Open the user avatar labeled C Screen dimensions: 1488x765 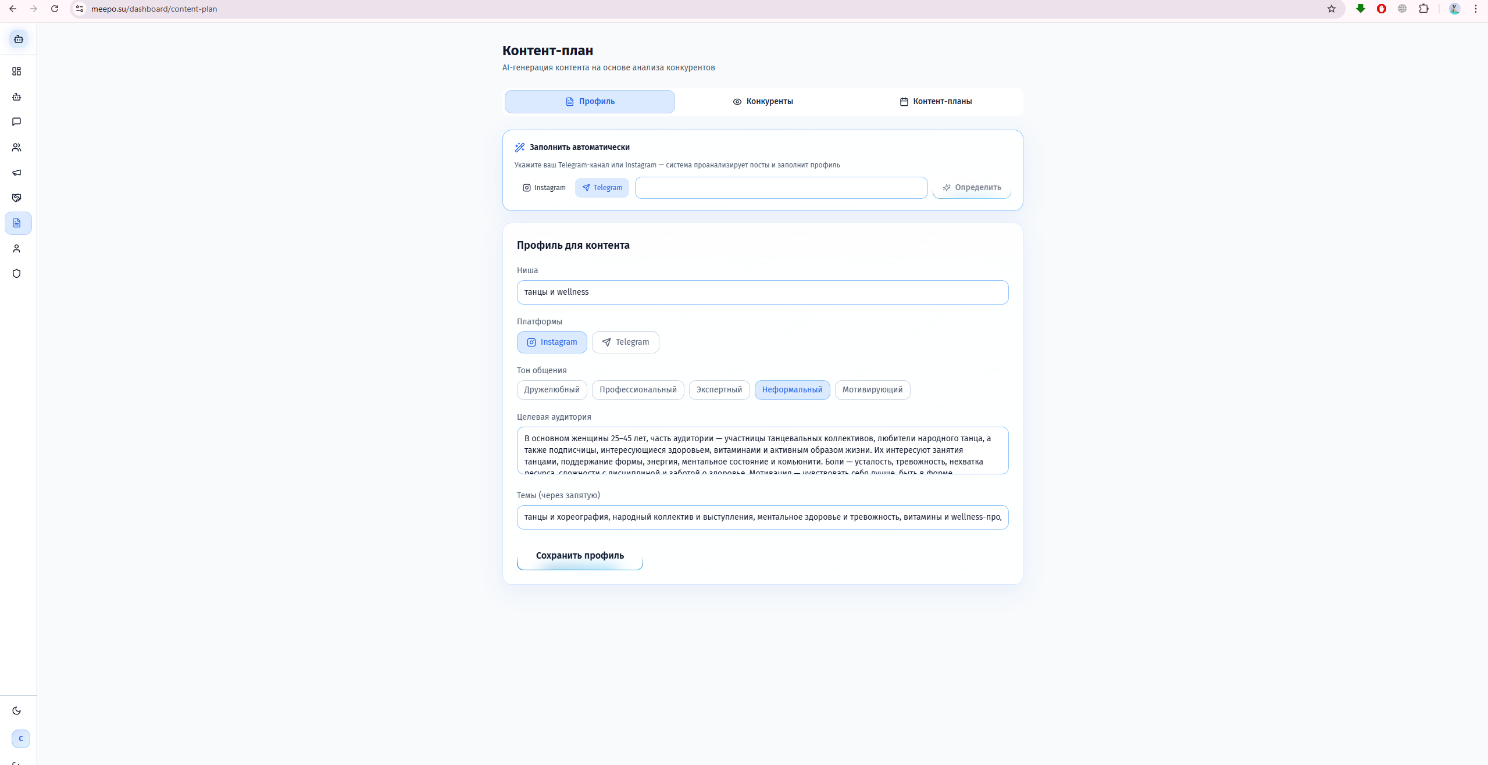pos(21,738)
